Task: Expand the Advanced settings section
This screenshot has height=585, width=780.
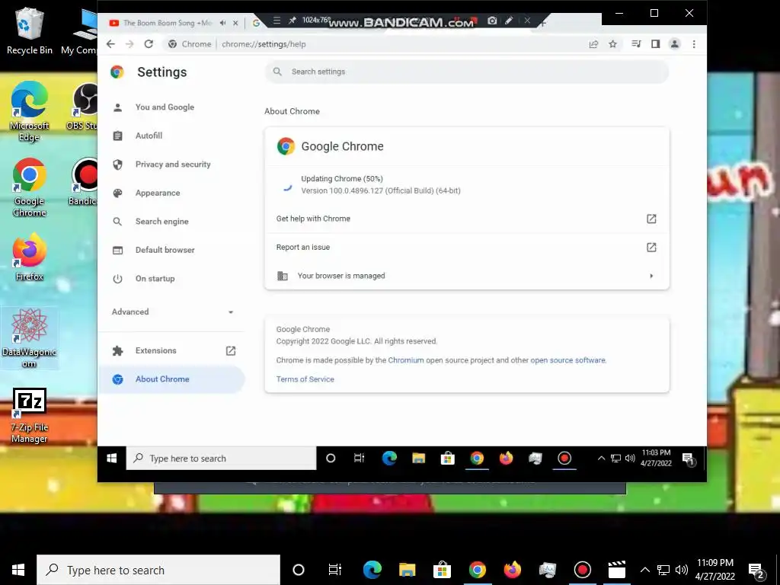Action: (x=171, y=312)
